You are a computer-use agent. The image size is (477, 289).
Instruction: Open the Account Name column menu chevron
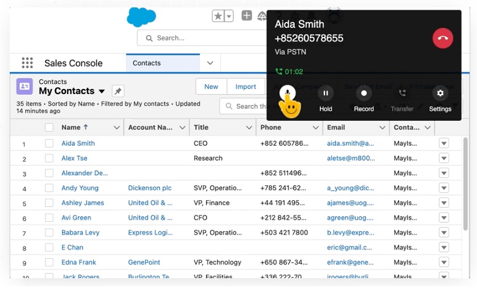pyautogui.click(x=182, y=128)
